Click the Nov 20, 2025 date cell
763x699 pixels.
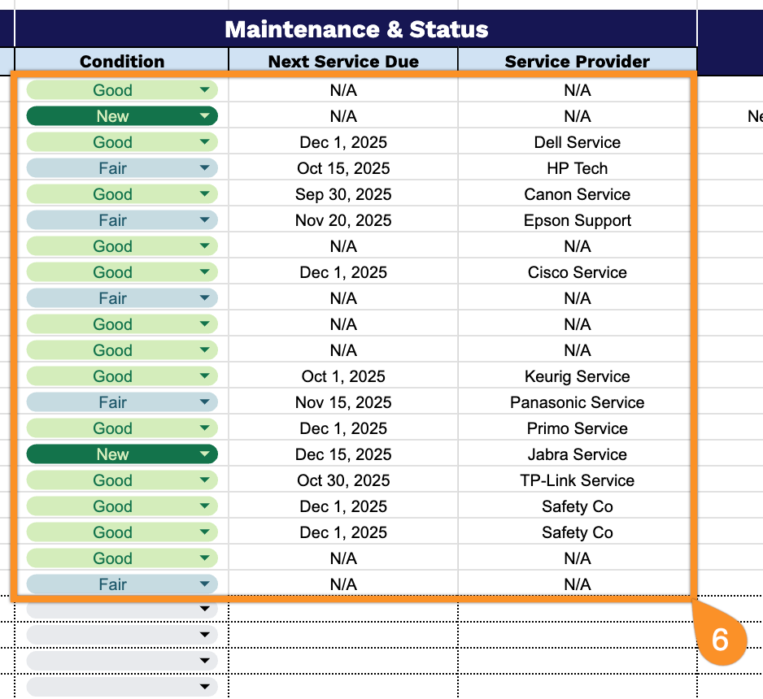(x=343, y=220)
